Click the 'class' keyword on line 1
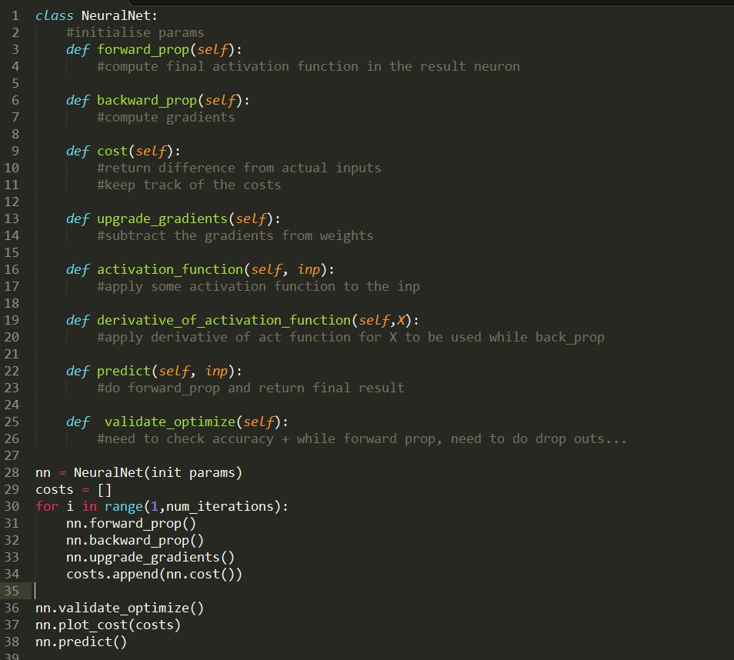 click(55, 16)
